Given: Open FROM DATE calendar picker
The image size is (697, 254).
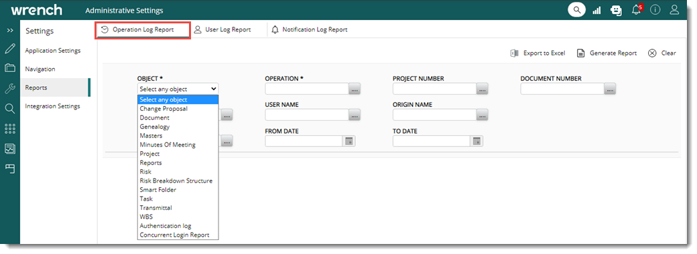Looking at the screenshot, I should click(349, 142).
